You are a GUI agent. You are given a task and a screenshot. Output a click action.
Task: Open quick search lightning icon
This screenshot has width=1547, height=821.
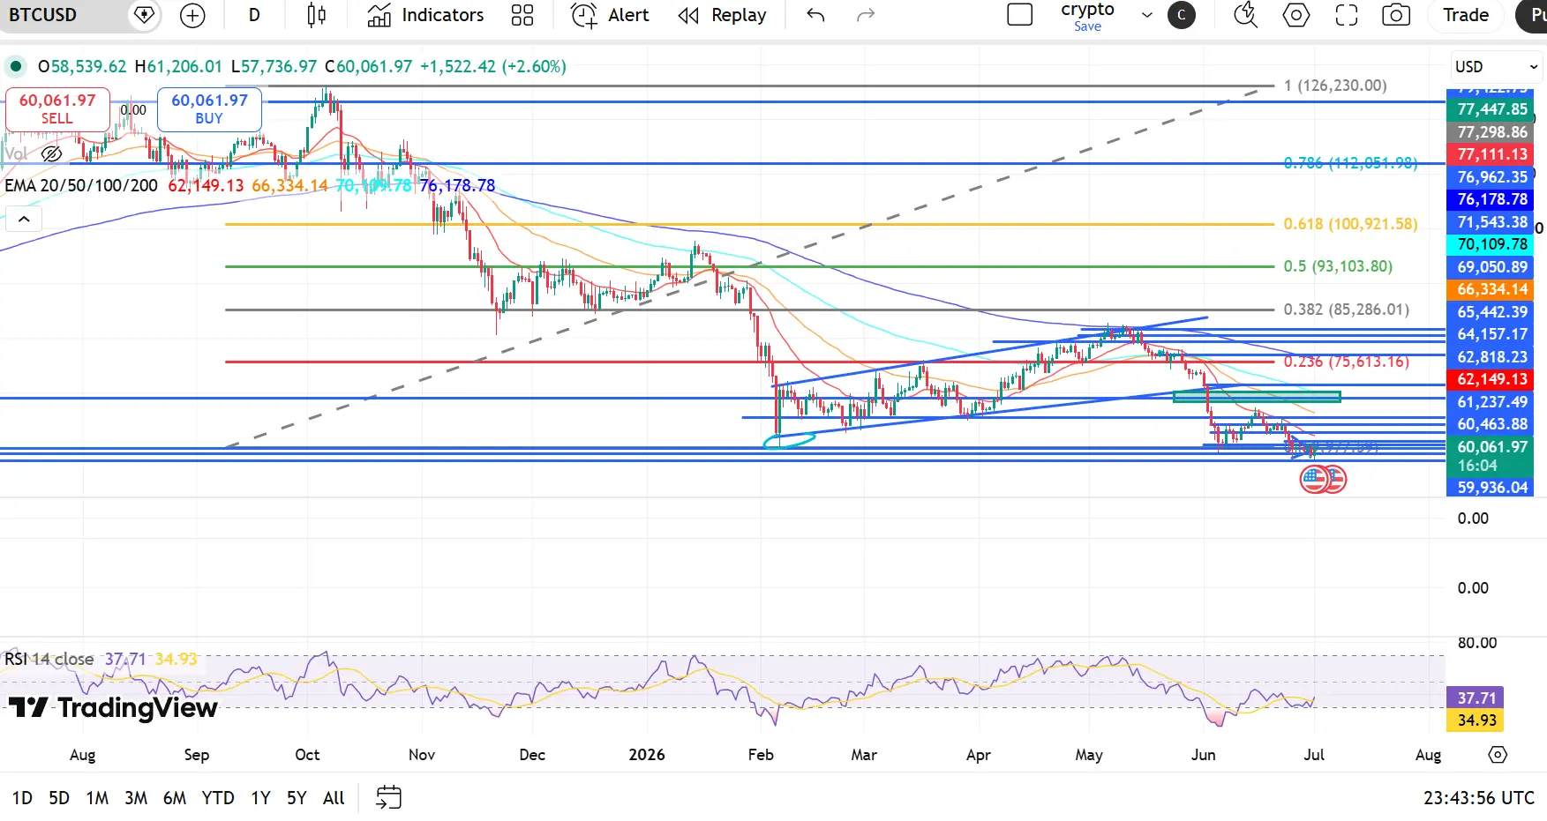[1245, 15]
